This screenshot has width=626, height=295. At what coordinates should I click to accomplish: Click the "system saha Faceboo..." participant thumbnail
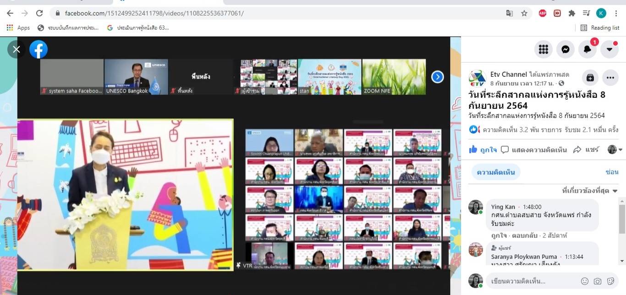click(71, 77)
